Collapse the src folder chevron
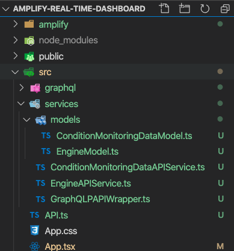 [x=15, y=72]
